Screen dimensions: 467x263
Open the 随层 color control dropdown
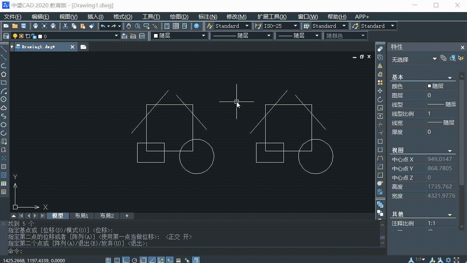pyautogui.click(x=204, y=36)
